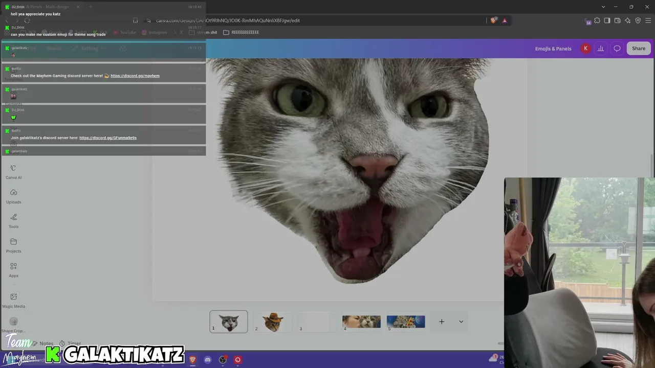Viewport: 655px width, 368px height.
Task: Open Discord from the taskbar
Action: tap(207, 360)
